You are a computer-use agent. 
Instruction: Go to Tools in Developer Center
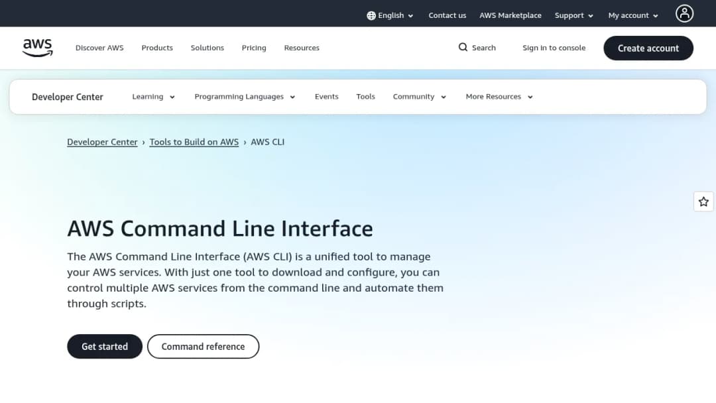point(365,97)
